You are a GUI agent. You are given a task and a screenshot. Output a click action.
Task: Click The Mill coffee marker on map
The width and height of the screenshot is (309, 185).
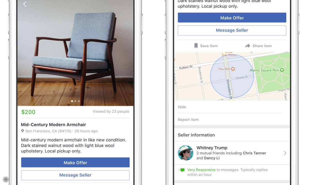click(x=233, y=69)
